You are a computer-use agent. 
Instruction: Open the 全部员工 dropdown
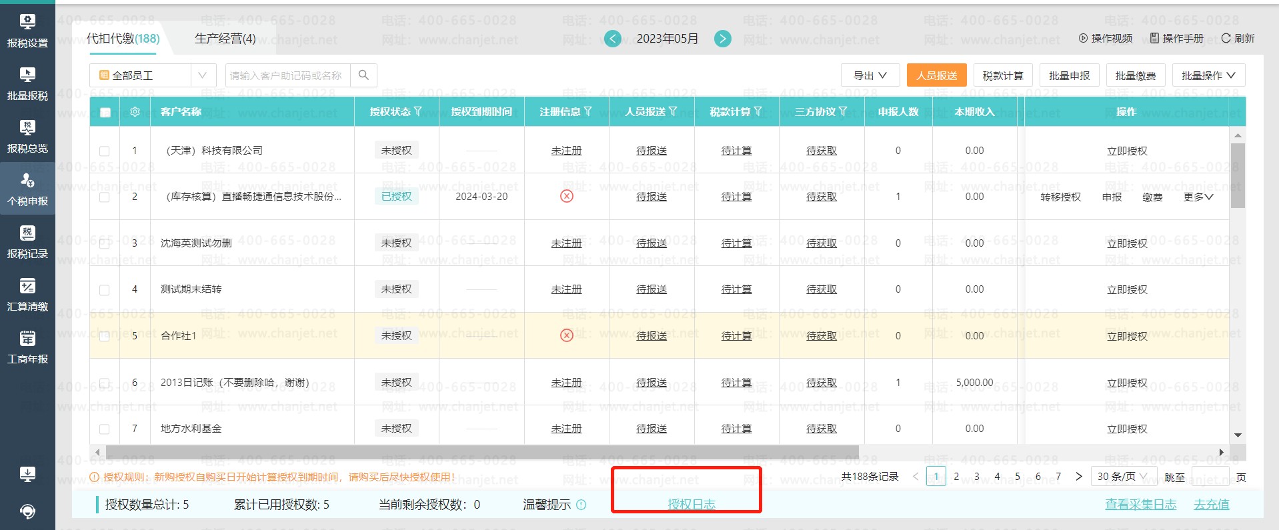tap(153, 75)
